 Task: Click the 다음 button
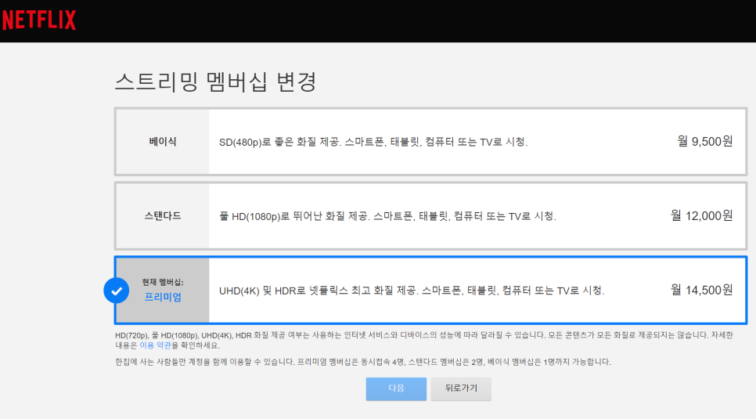coord(396,388)
